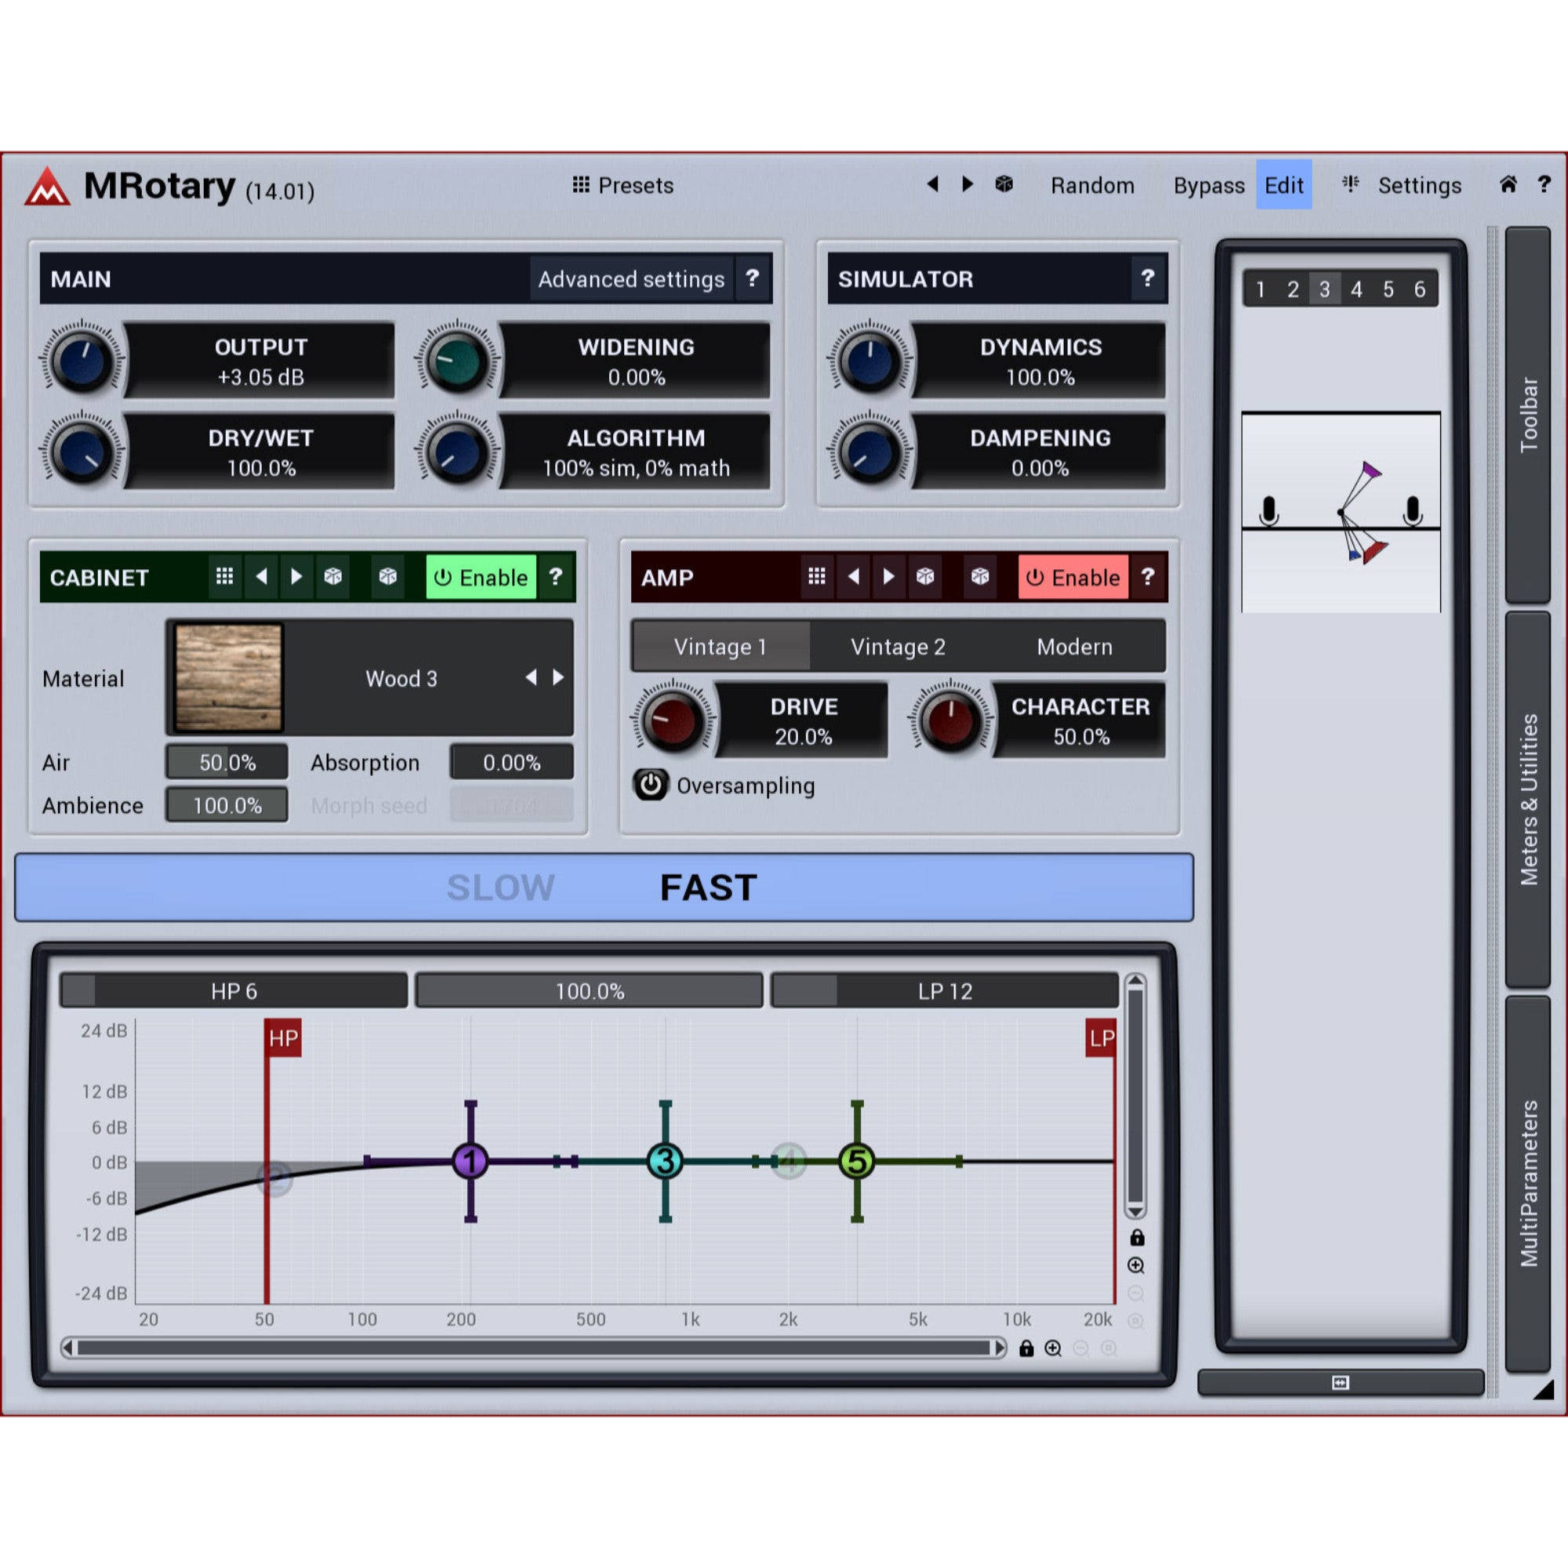
Task: Open the HP 6 filter type selector
Action: [x=234, y=990]
